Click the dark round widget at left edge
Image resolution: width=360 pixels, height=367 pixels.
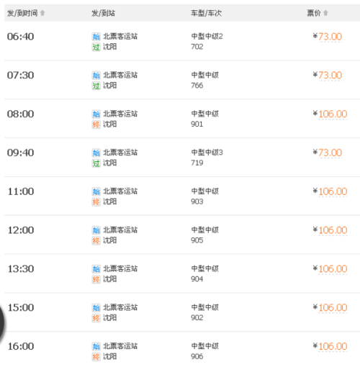(2, 322)
